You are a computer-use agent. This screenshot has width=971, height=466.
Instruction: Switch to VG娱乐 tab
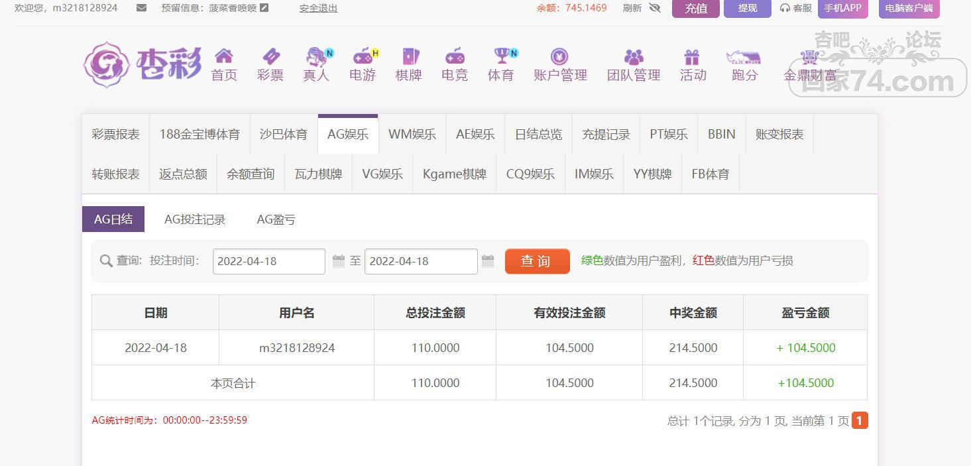point(382,174)
